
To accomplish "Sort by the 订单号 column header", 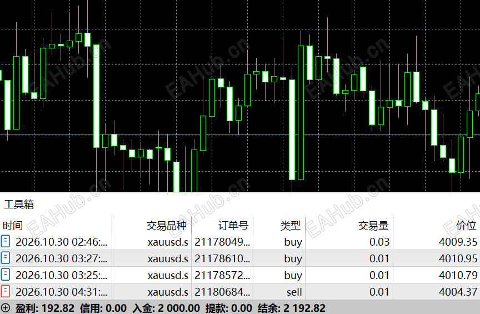I will (x=233, y=226).
